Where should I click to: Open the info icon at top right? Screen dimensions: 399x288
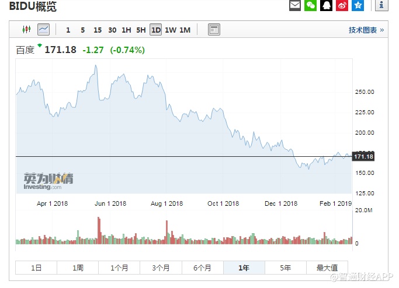(381, 5)
